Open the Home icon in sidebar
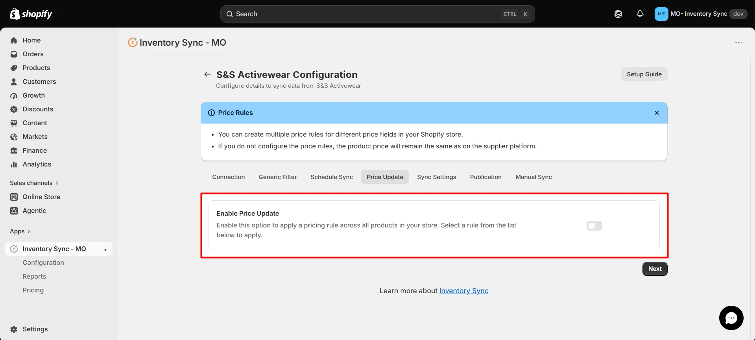The width and height of the screenshot is (755, 340). point(14,41)
